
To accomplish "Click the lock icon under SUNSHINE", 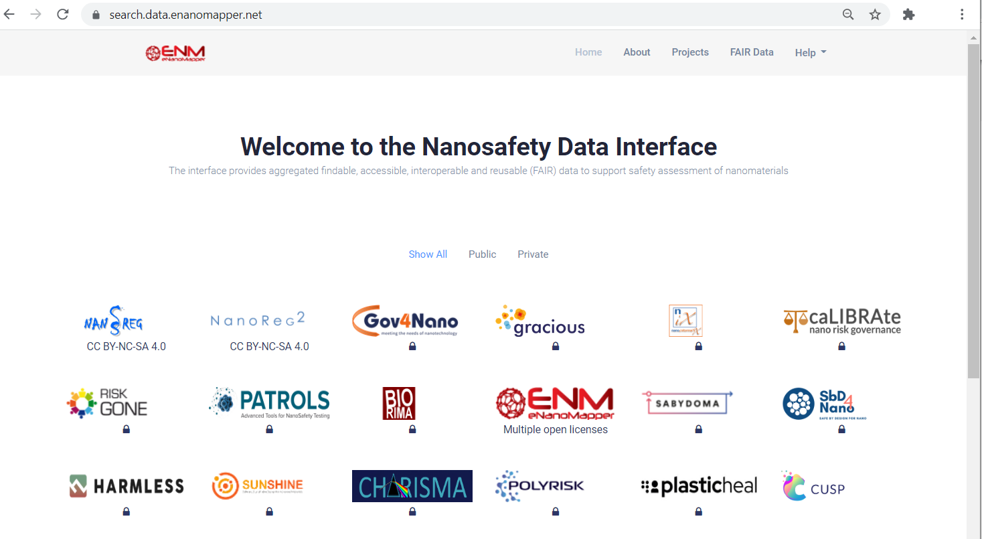I will [x=269, y=512].
